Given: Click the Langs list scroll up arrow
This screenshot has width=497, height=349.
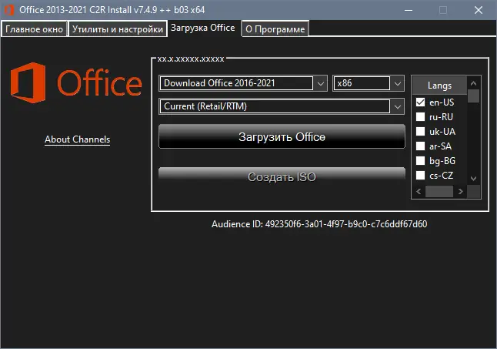Looking at the screenshot, I should click(x=474, y=83).
